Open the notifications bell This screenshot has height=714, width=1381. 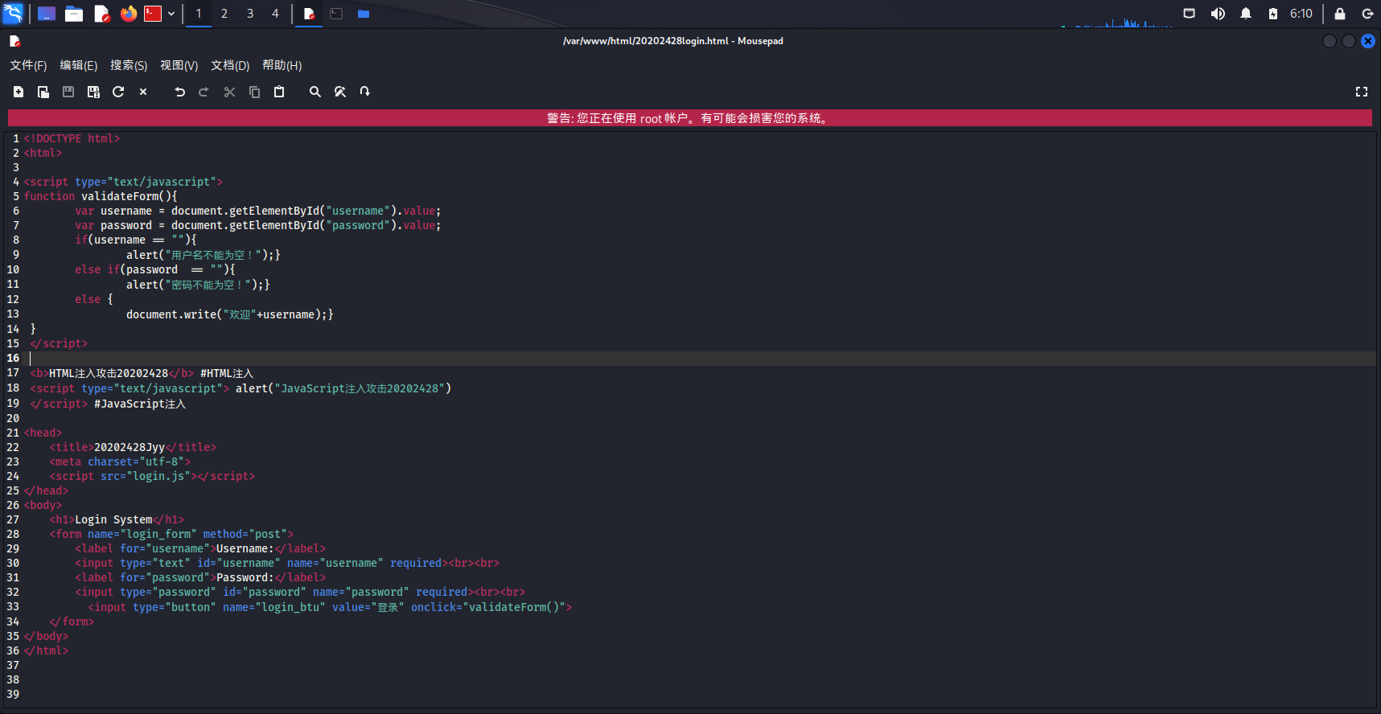coord(1246,14)
